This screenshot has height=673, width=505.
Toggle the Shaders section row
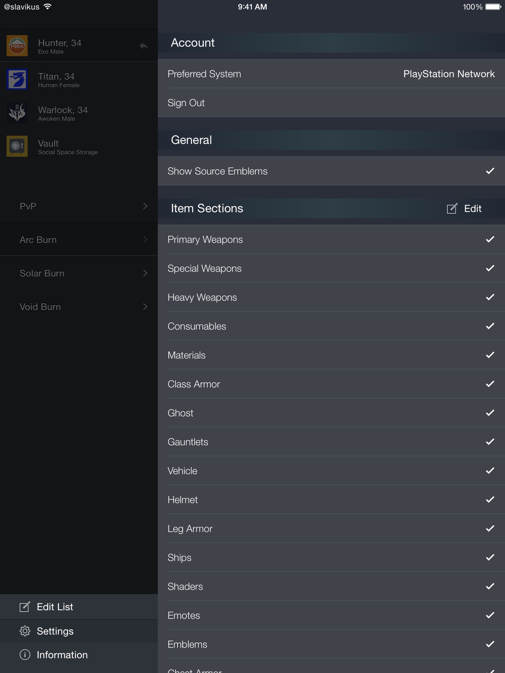pos(331,586)
